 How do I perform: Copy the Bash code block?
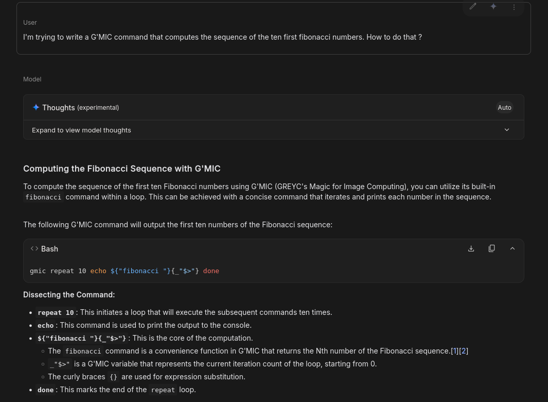tap(491, 248)
